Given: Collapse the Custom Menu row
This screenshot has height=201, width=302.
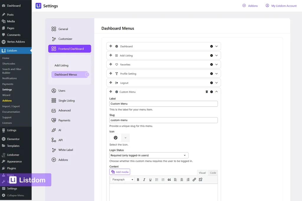Looking at the screenshot, I should 216,92.
